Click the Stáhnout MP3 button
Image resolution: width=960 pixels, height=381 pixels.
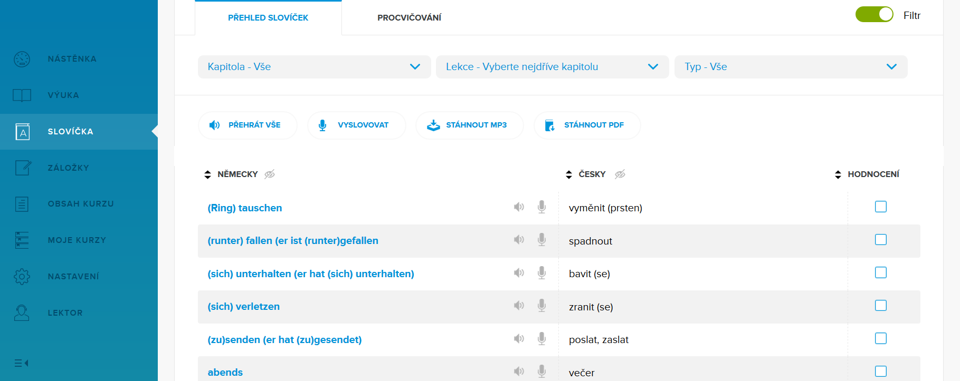click(x=469, y=125)
